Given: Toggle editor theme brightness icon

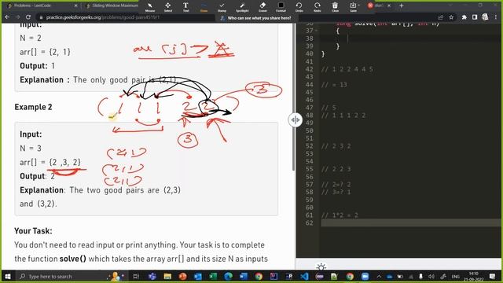Looking at the screenshot, I should click(x=321, y=267).
